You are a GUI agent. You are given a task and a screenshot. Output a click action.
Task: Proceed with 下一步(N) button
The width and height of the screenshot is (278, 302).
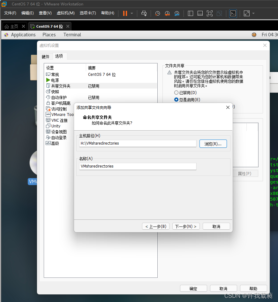pos(186,226)
